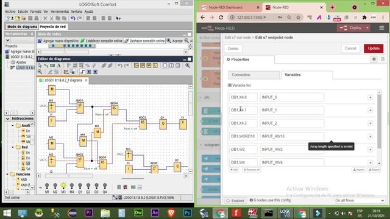Click the redo arrow in LOGO!Soft main toolbar
Image resolution: width=390 pixels, height=219 pixels.
click(79, 18)
